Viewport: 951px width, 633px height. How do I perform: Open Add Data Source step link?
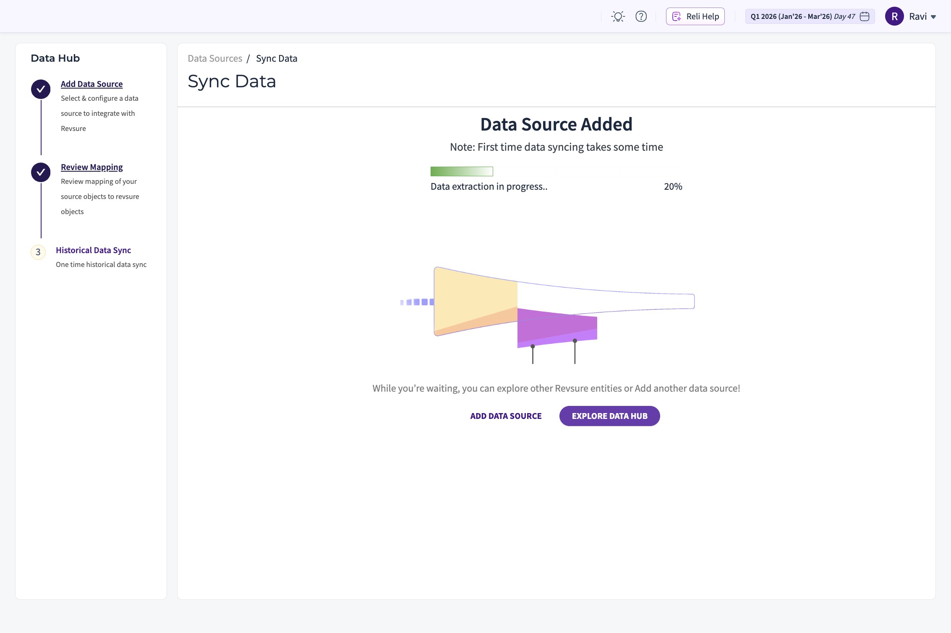(x=91, y=84)
